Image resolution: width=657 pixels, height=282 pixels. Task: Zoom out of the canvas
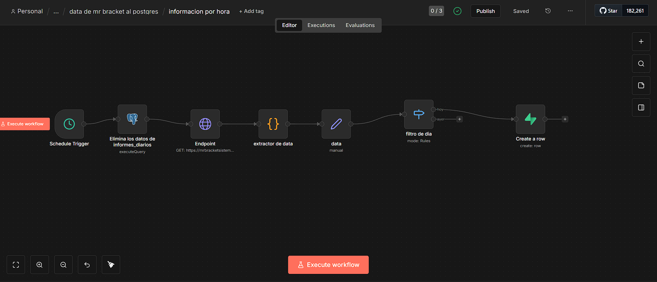tap(63, 265)
